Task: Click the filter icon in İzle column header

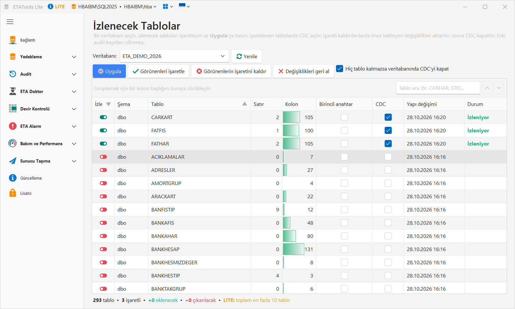Action: click(108, 104)
